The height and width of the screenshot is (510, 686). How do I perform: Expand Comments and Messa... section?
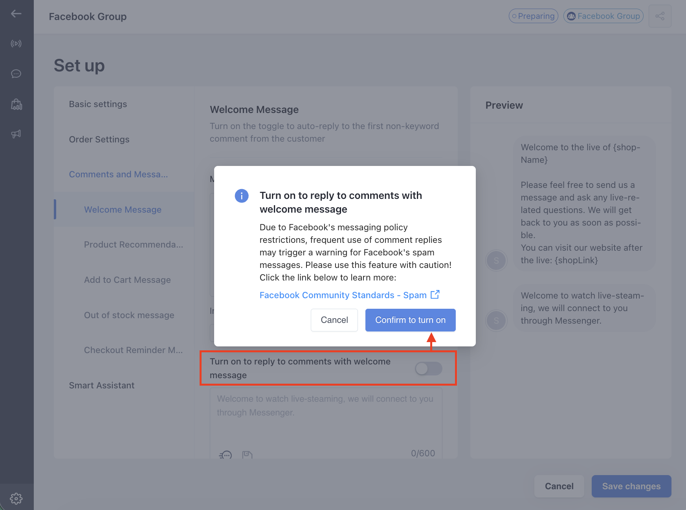coord(118,174)
